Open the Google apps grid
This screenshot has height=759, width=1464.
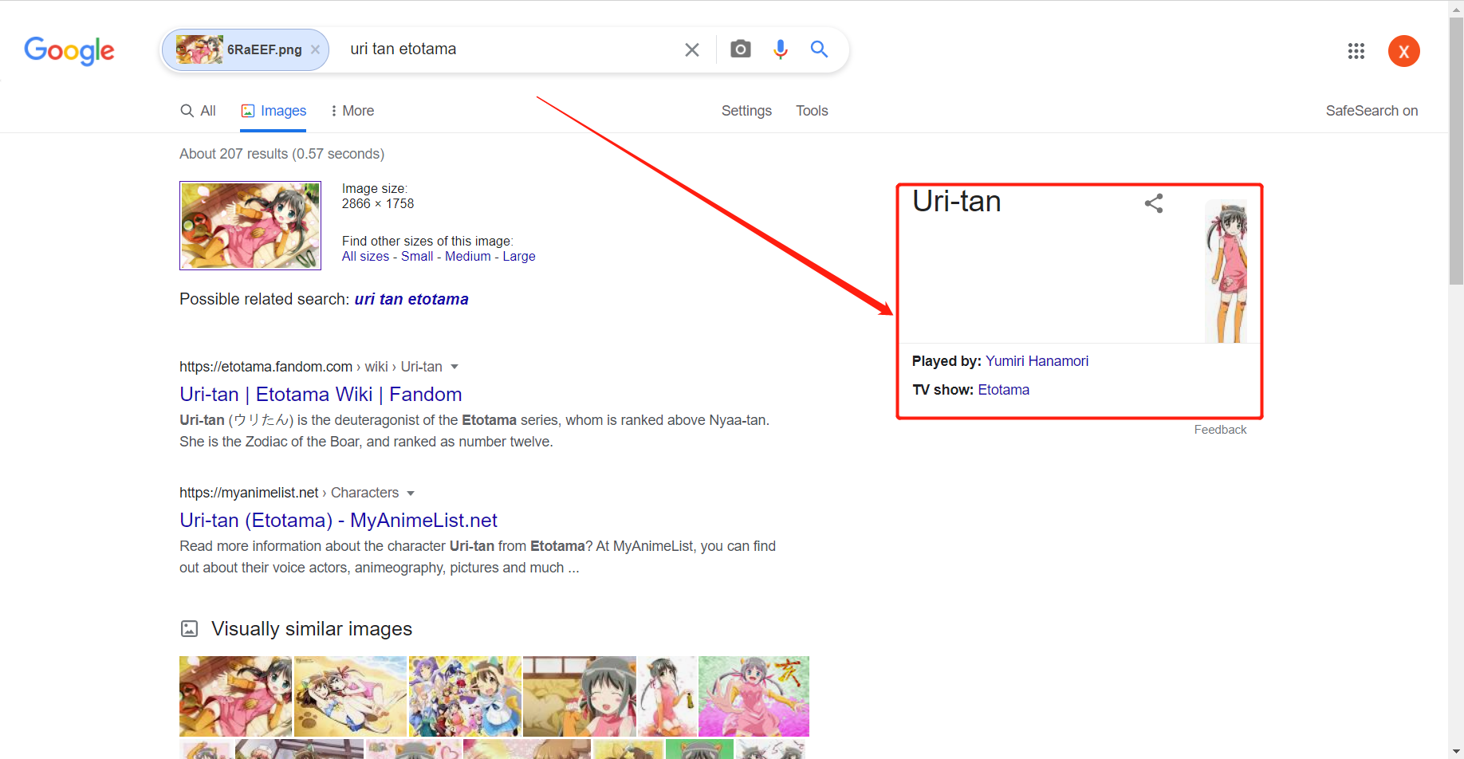tap(1356, 51)
